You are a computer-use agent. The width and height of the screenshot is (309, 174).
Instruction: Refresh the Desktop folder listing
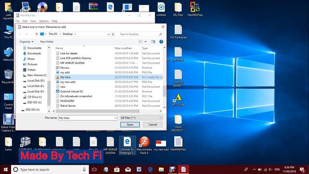click(x=113, y=34)
